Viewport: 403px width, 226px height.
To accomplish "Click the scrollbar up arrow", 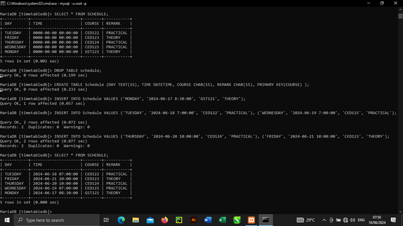I will click(x=400, y=9).
